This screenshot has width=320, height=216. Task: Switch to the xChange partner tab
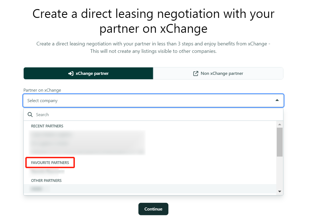click(x=88, y=73)
